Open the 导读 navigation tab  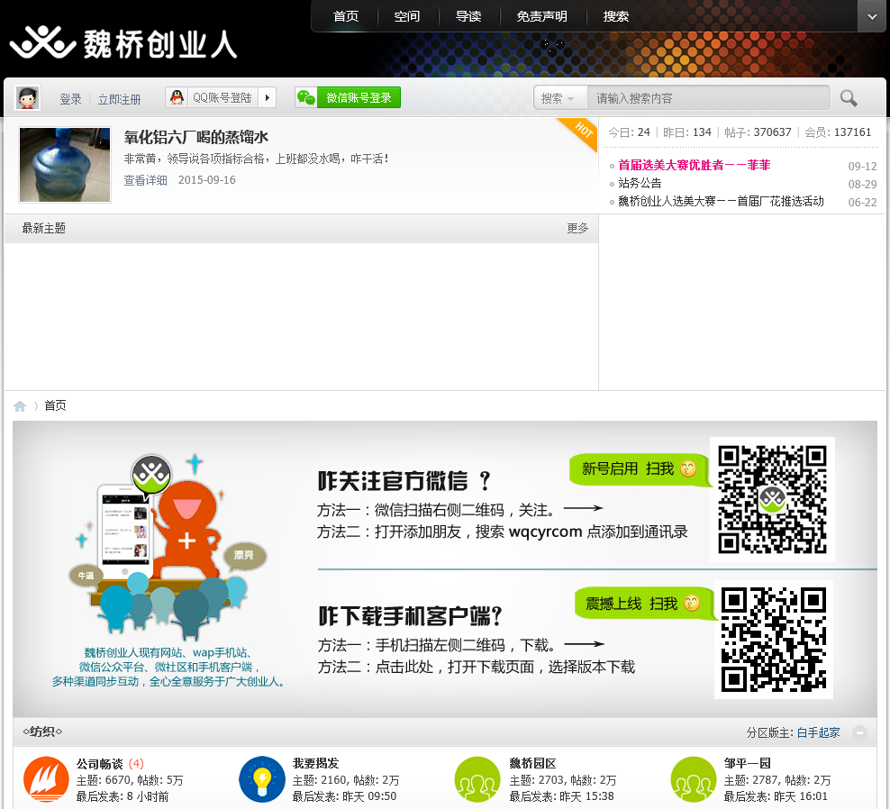click(x=468, y=16)
